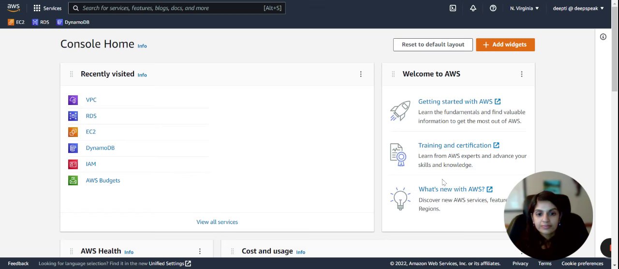Open the VPC link

click(x=91, y=100)
